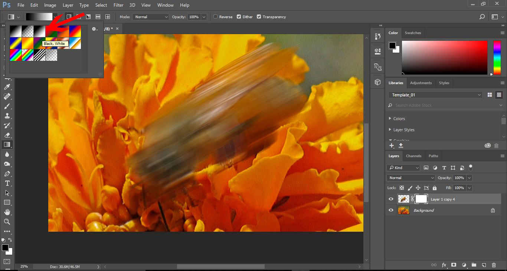Open the gradient Mode dropdown
Viewport: 507px width, 271px height.
[x=151, y=17]
